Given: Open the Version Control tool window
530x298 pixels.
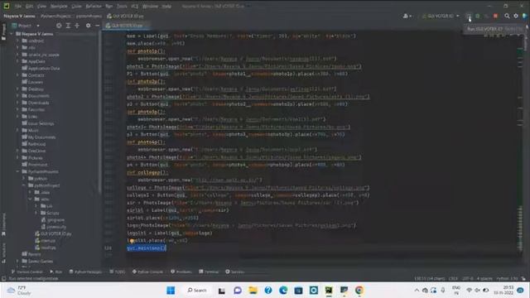Looking at the screenshot, I should pos(27,272).
